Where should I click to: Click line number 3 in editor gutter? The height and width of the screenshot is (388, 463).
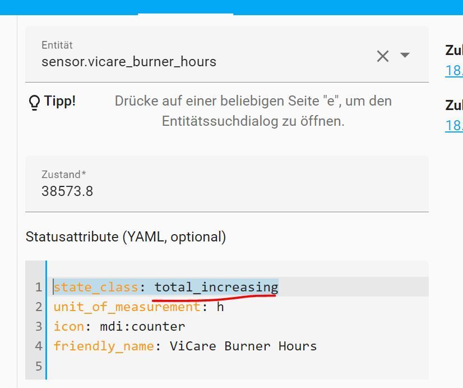pos(38,326)
